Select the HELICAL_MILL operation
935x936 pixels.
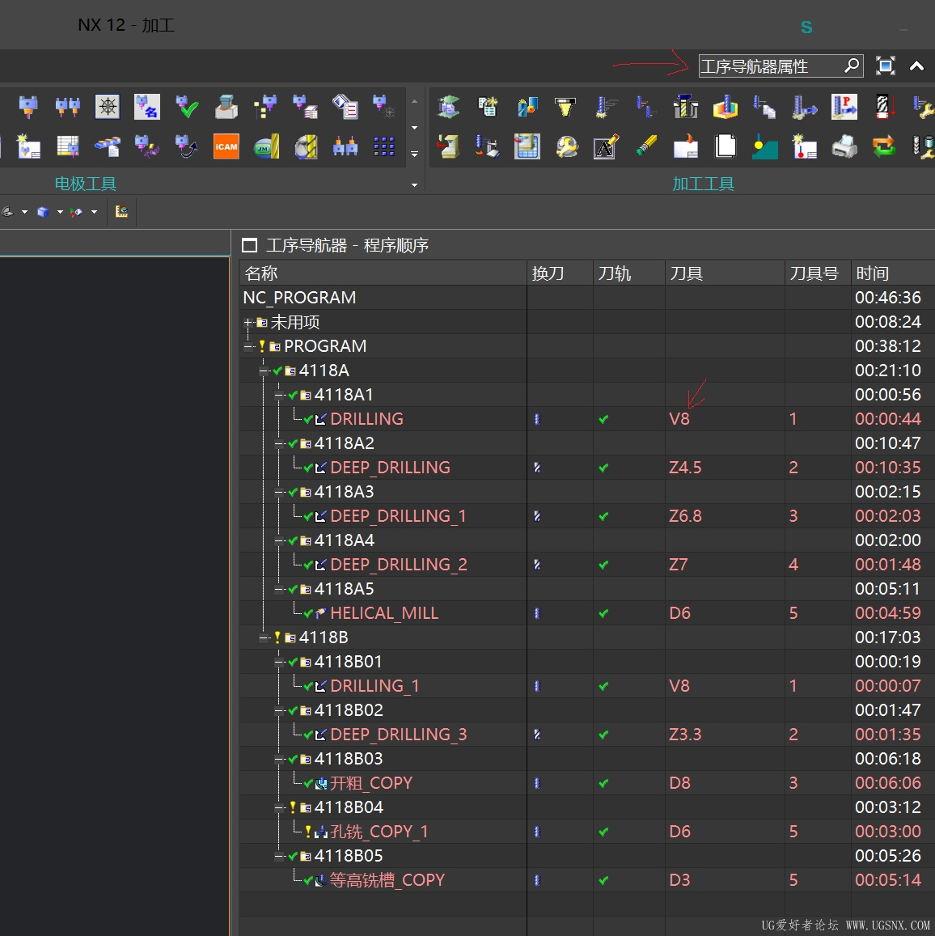point(384,613)
